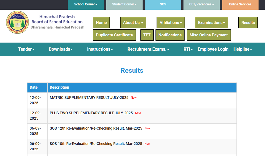Select the SOS tab in top bar

point(163,5)
